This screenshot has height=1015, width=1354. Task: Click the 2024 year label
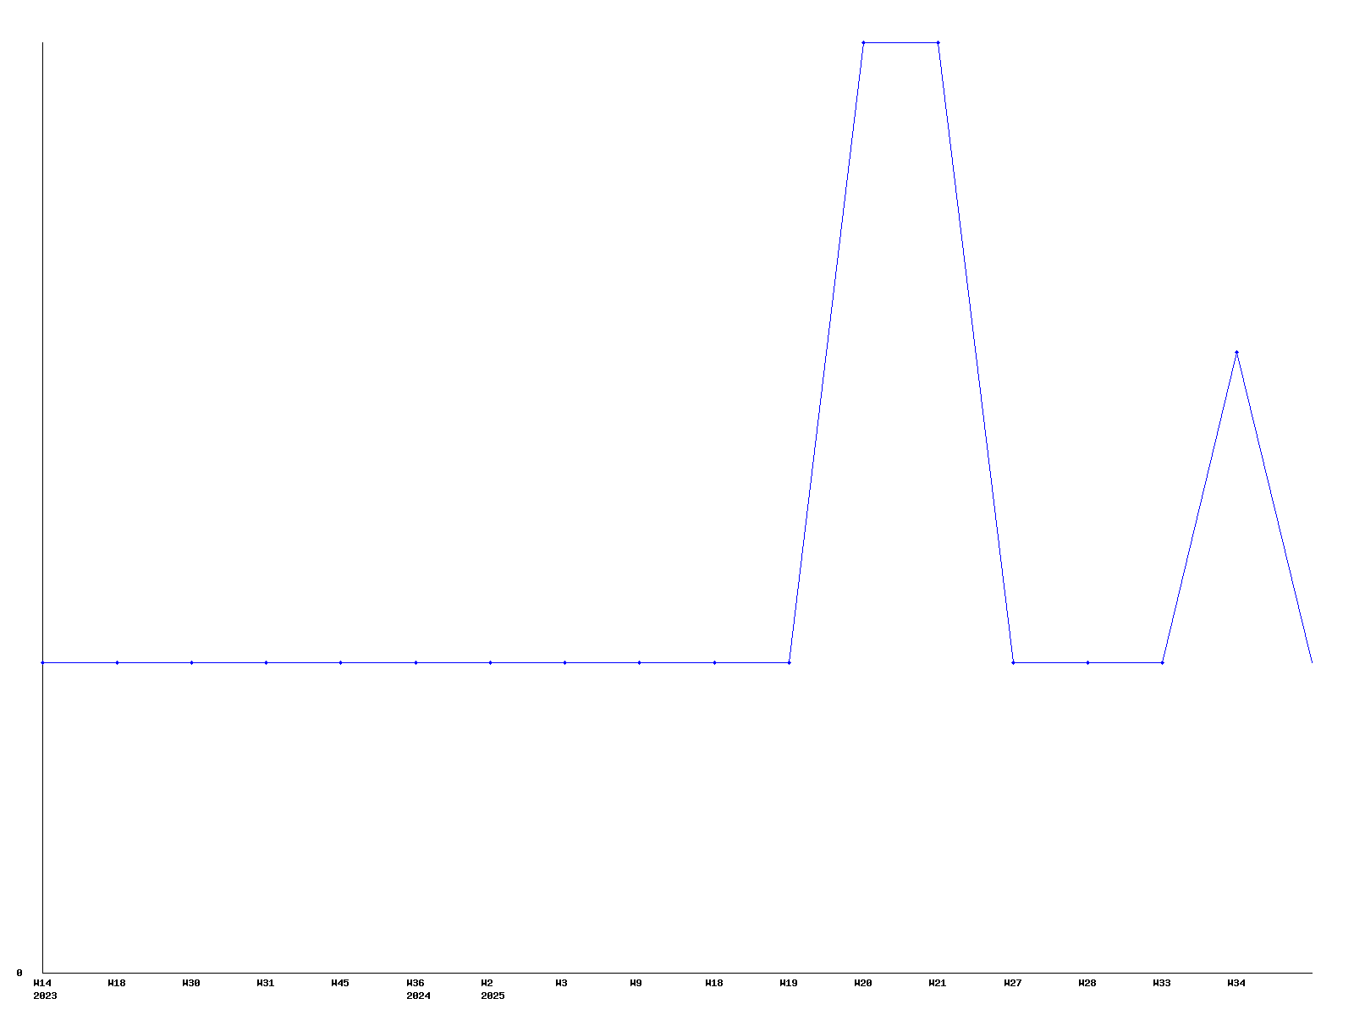[x=418, y=996]
